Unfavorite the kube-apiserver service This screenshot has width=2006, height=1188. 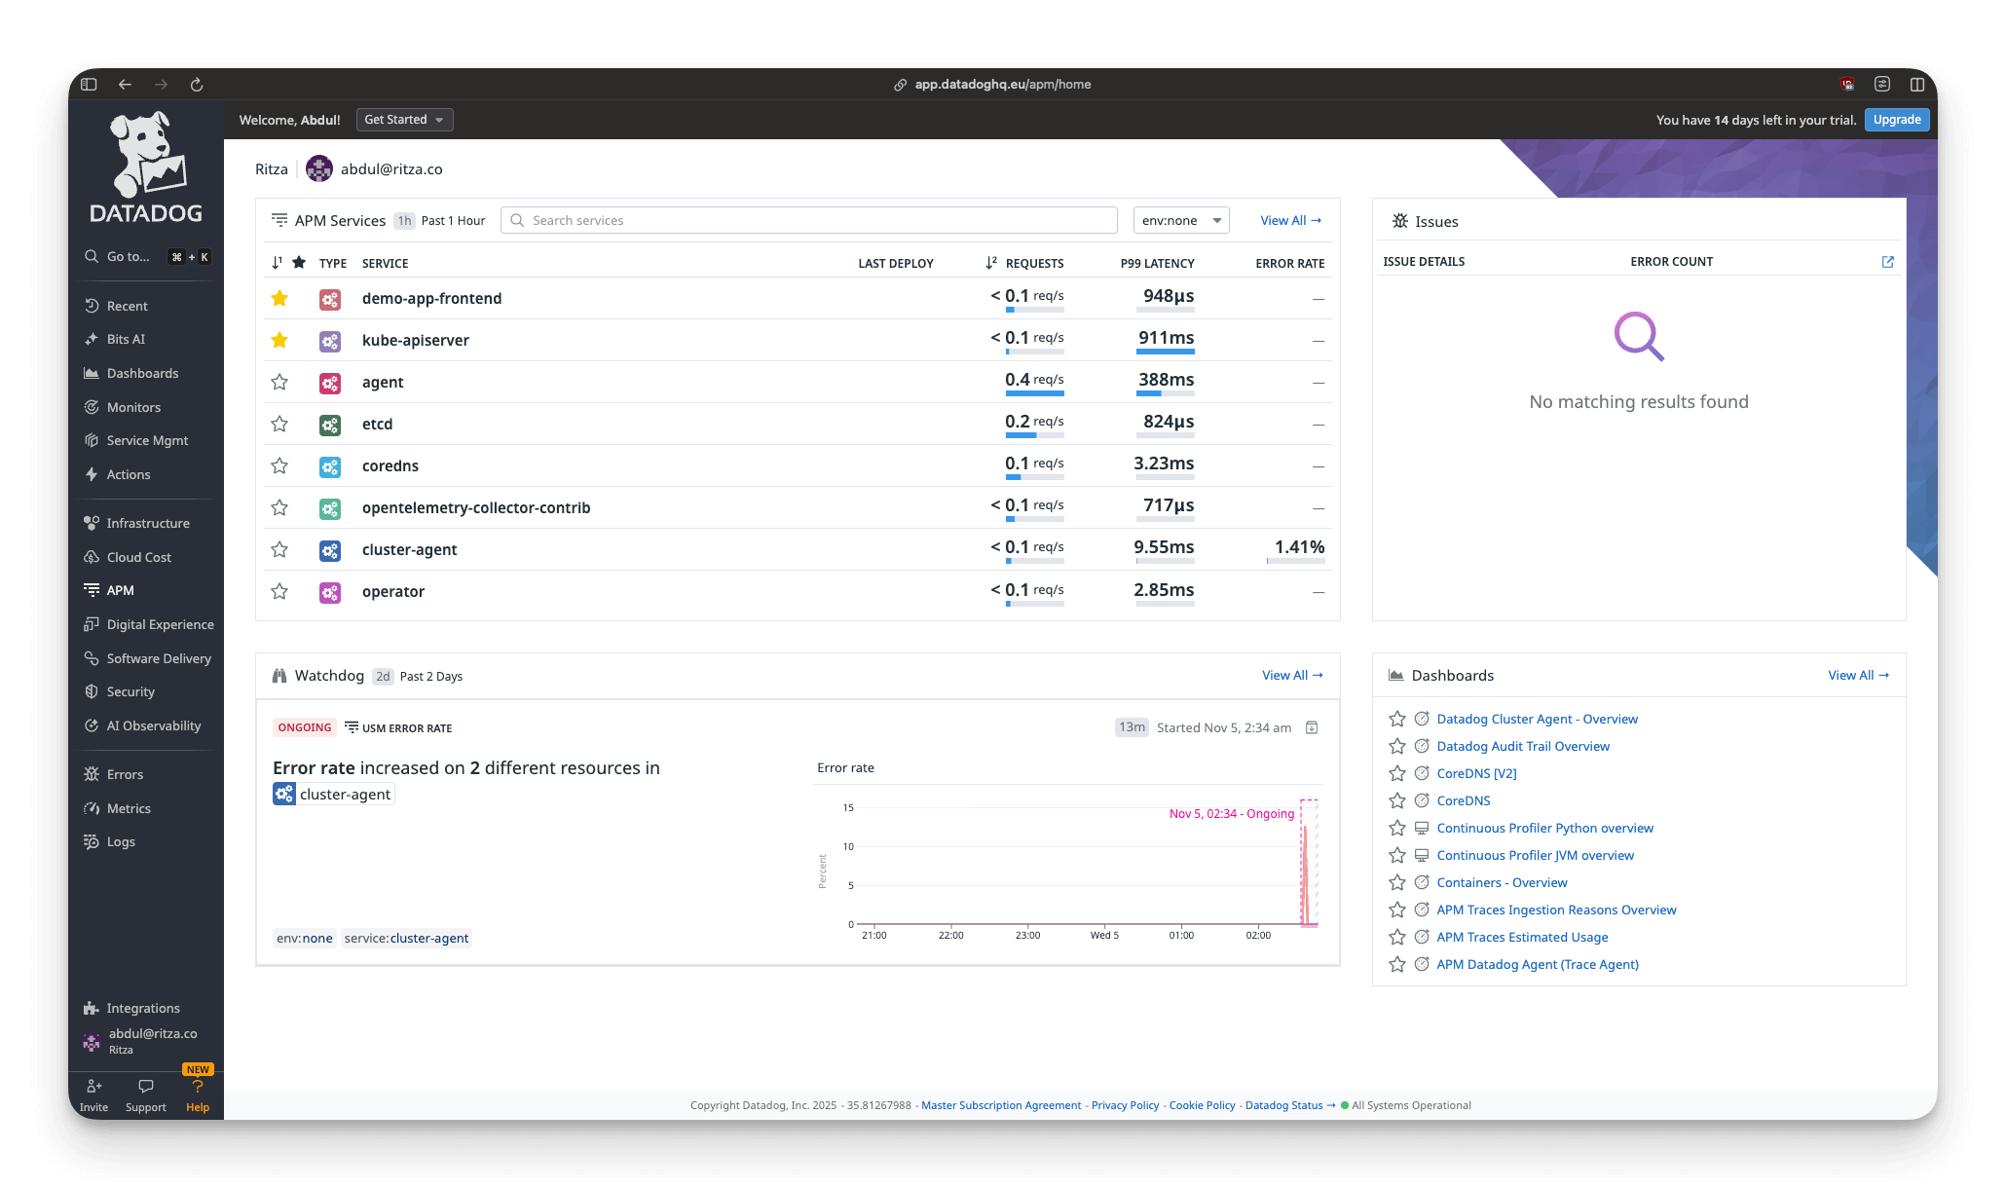click(x=279, y=340)
